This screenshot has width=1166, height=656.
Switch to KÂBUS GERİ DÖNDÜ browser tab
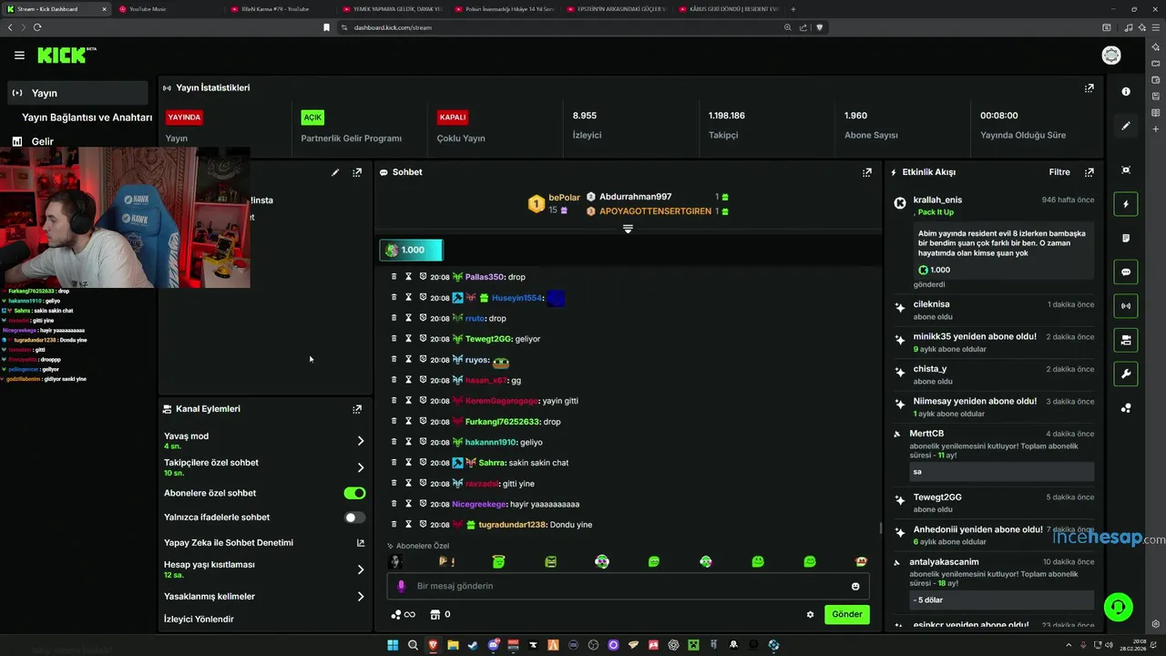(734, 9)
